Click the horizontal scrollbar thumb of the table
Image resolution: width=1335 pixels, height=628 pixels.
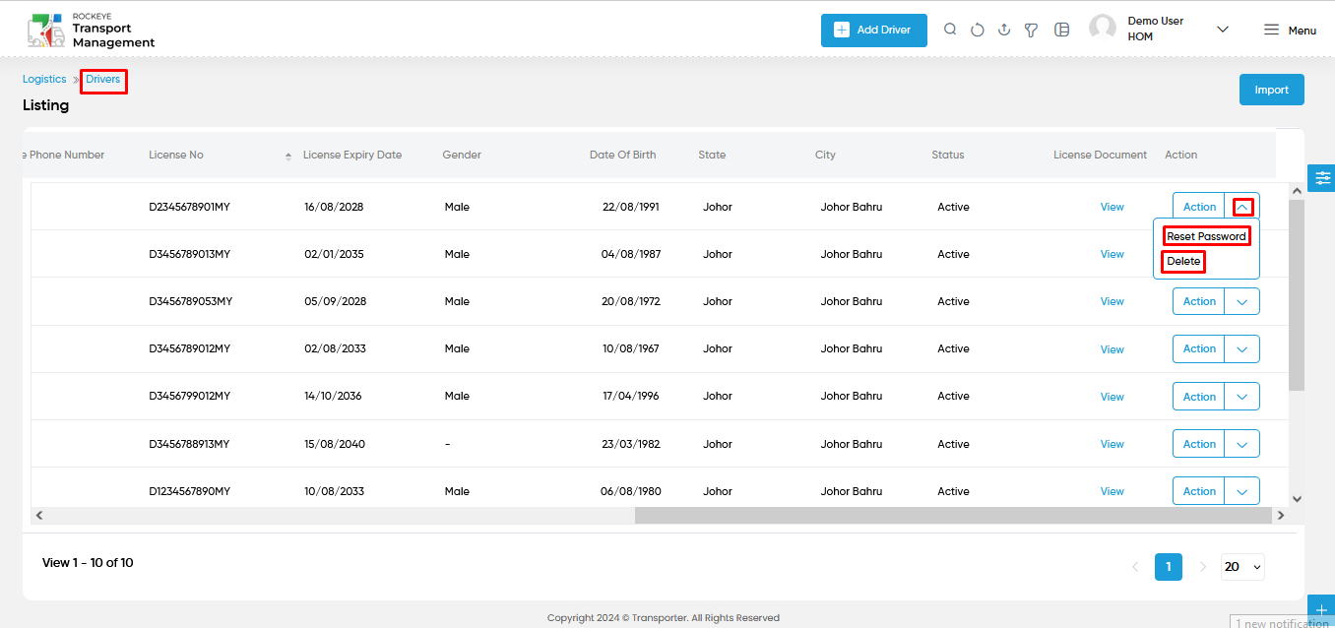(x=954, y=515)
